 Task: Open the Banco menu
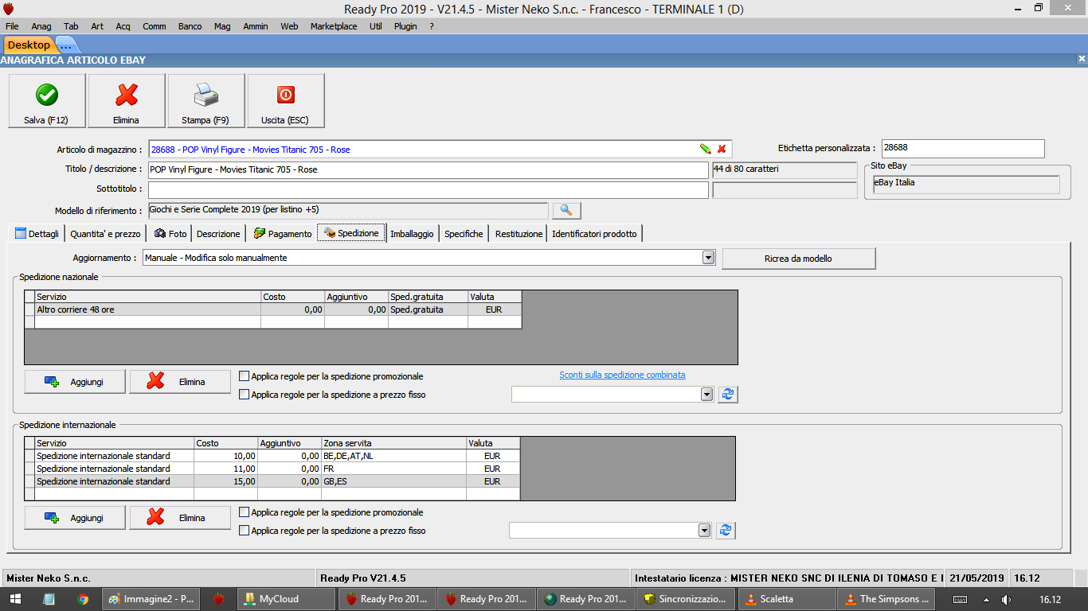click(x=190, y=26)
